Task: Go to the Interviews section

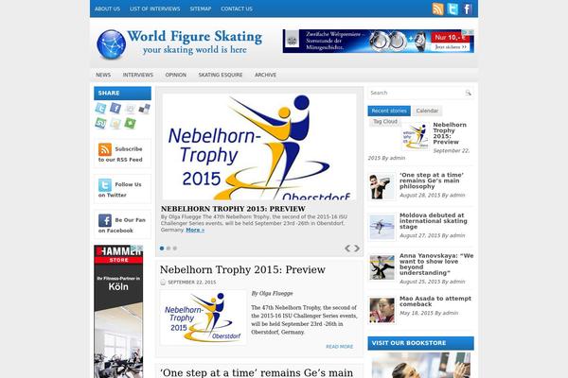Action: coord(138,75)
